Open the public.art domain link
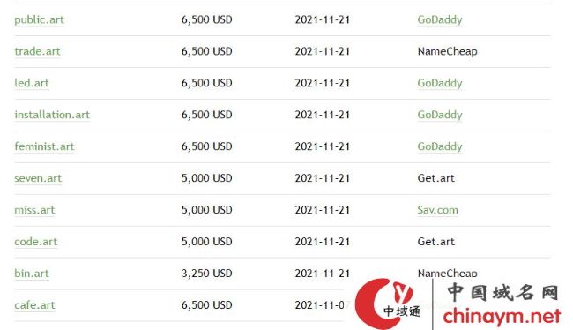 coord(39,19)
